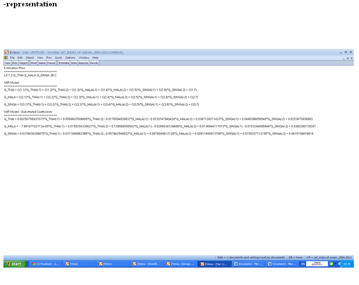Click the LS 1 2 G_THAI estimation line
Image resolution: width=359 pixels, height=285 pixels.
(30, 75)
